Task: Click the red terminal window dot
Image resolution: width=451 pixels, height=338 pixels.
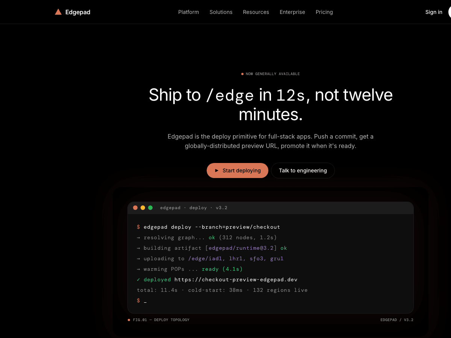Action: [135, 208]
